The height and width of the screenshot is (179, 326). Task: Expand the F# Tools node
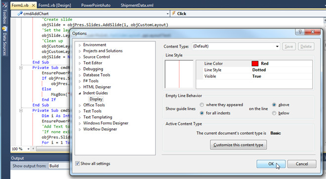(x=80, y=81)
